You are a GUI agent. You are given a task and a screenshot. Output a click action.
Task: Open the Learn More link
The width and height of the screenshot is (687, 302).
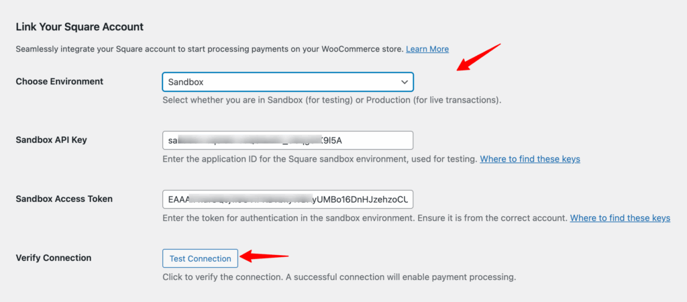click(x=427, y=49)
